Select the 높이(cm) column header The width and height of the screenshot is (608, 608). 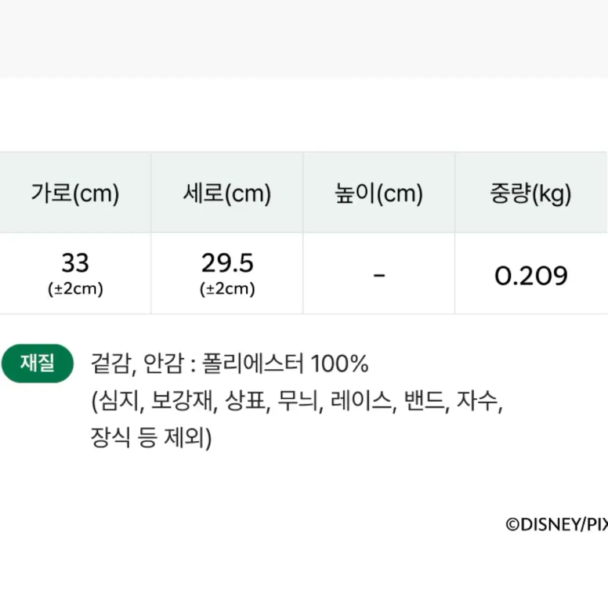click(379, 193)
